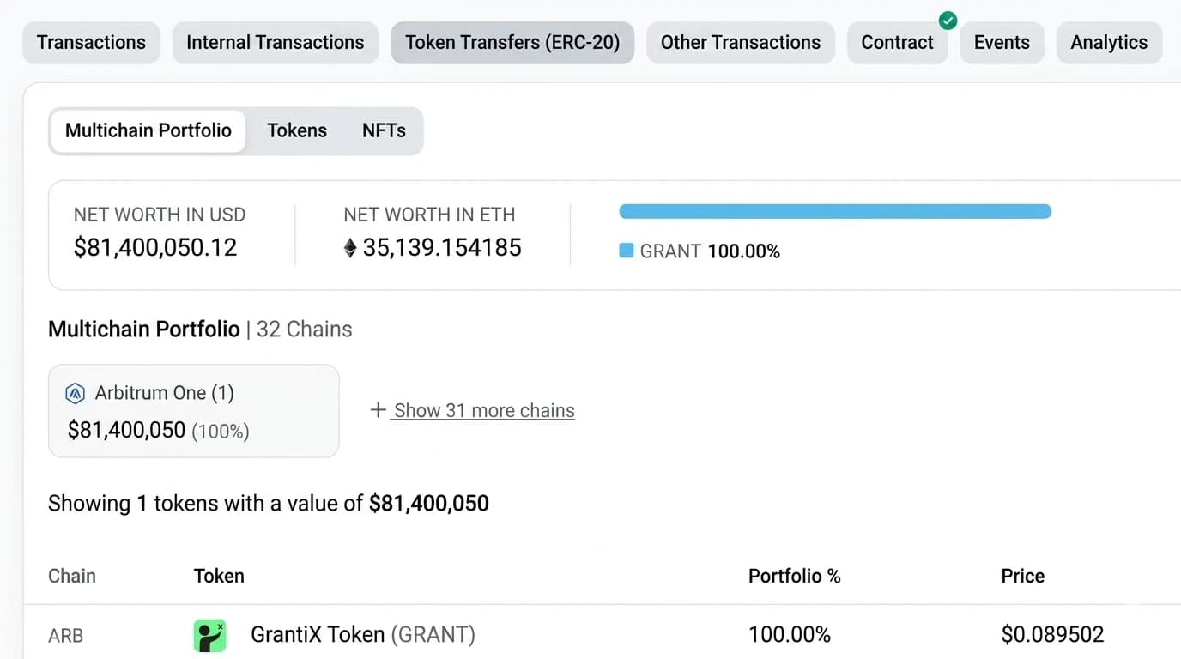Click the Ethereum diamond icon beside net worth
1181x659 pixels.
click(349, 248)
